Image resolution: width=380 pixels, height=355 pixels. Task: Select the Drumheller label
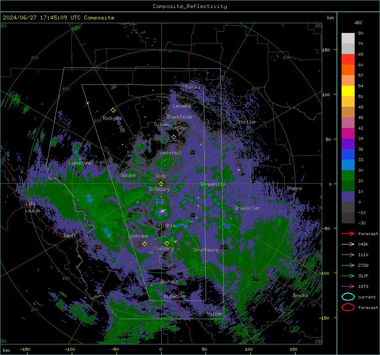247,208
